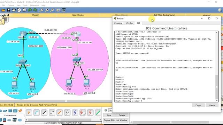Viewport: 223px width, 125px height.
Task: Click Toggle PDU List Window
Action: click(x=116, y=120)
